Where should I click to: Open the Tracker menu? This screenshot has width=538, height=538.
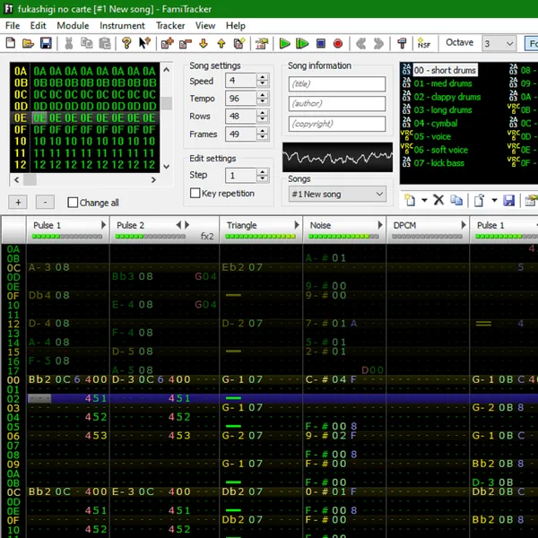click(x=170, y=26)
